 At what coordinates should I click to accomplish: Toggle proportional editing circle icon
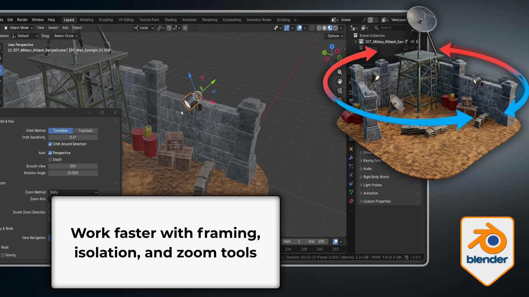tap(185, 28)
